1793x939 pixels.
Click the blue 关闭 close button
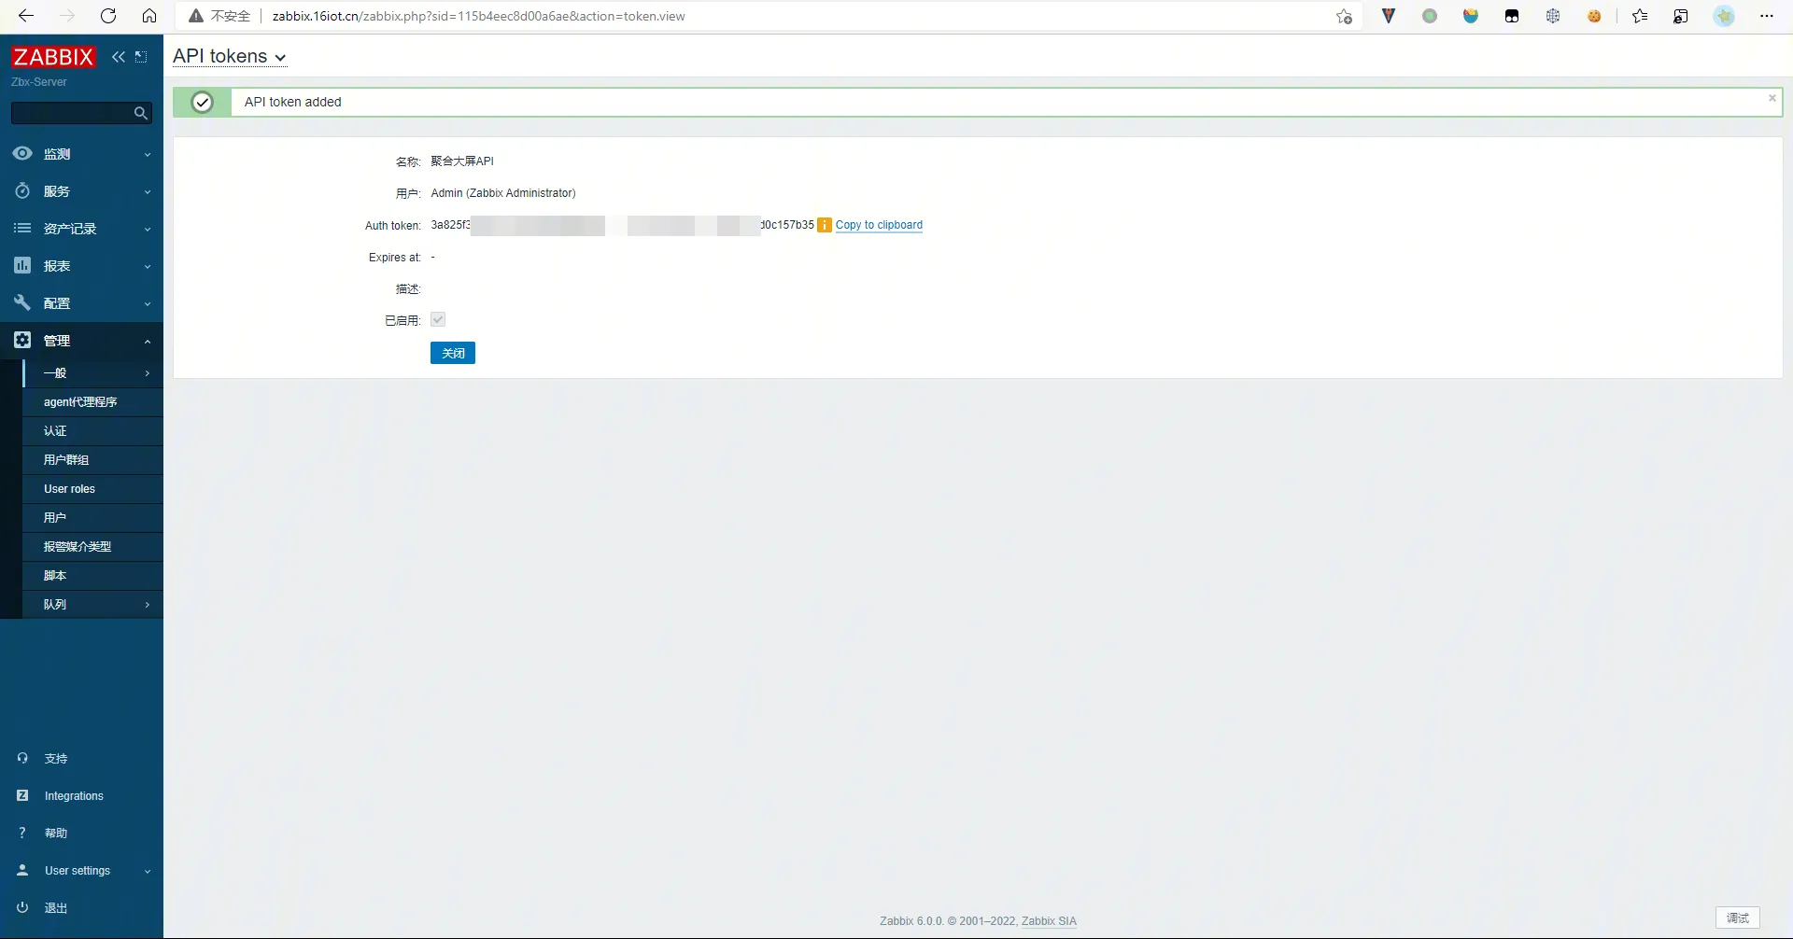pos(453,353)
